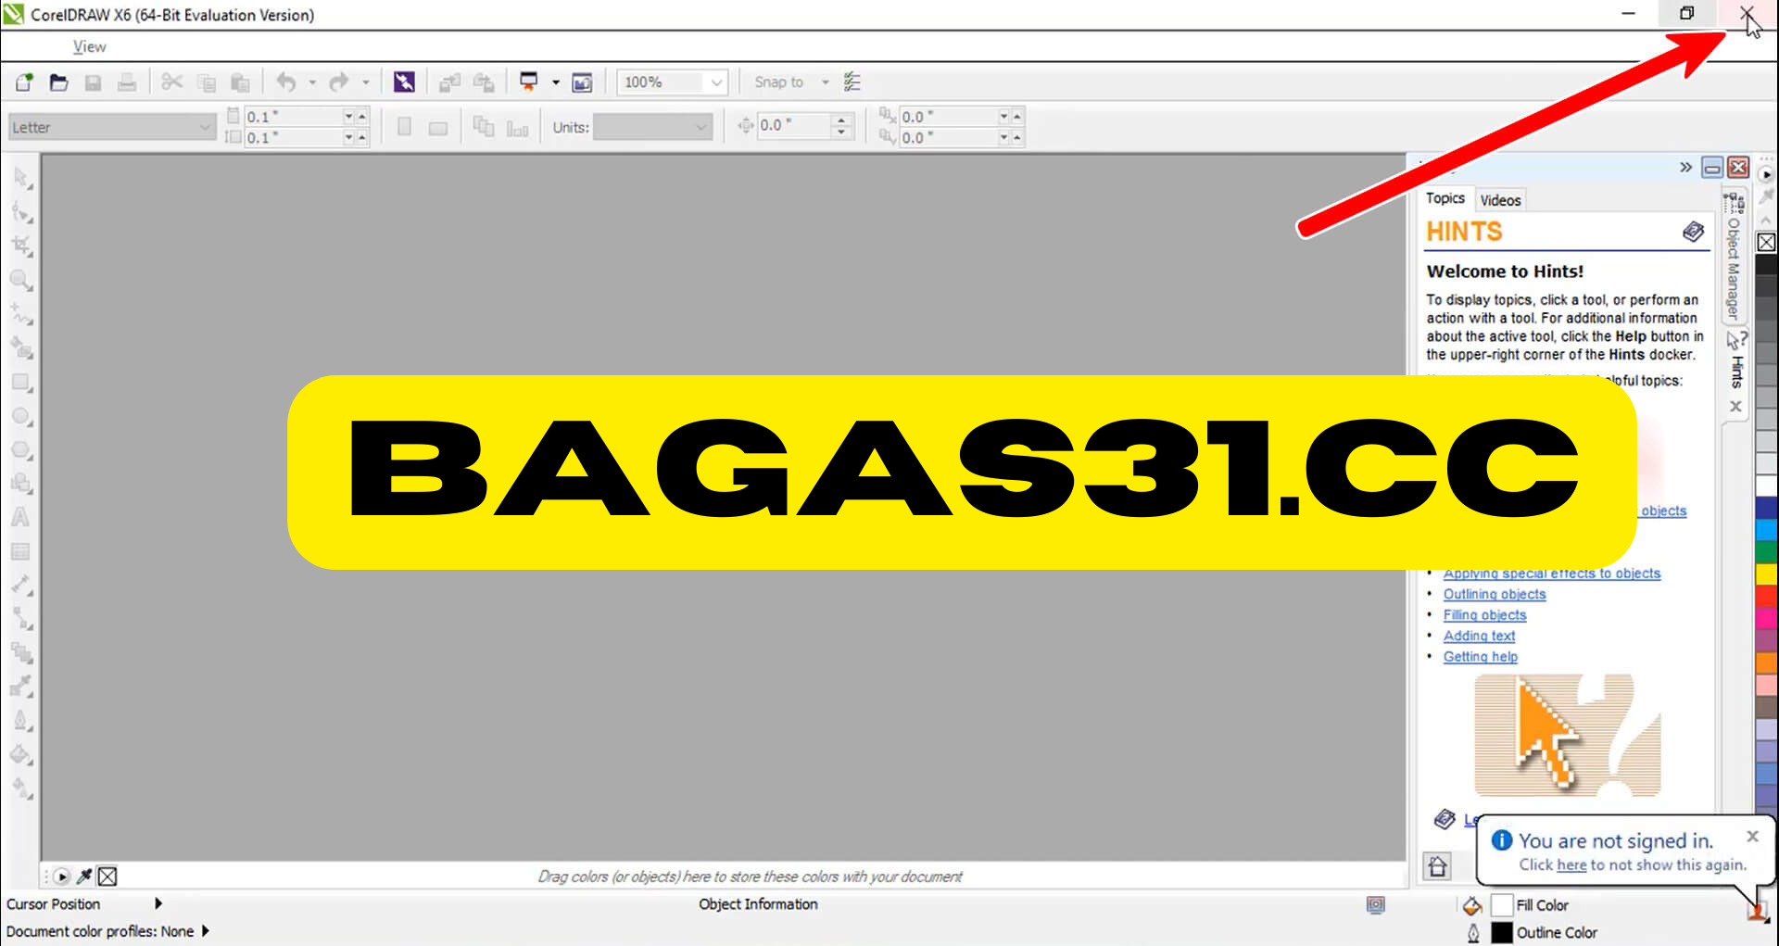Create a new document with the New icon
The height and width of the screenshot is (946, 1779).
(x=24, y=82)
